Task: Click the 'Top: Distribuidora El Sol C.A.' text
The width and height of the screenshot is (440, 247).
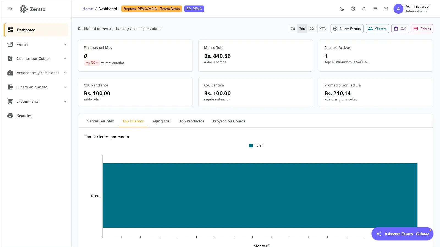Action: [x=346, y=62]
